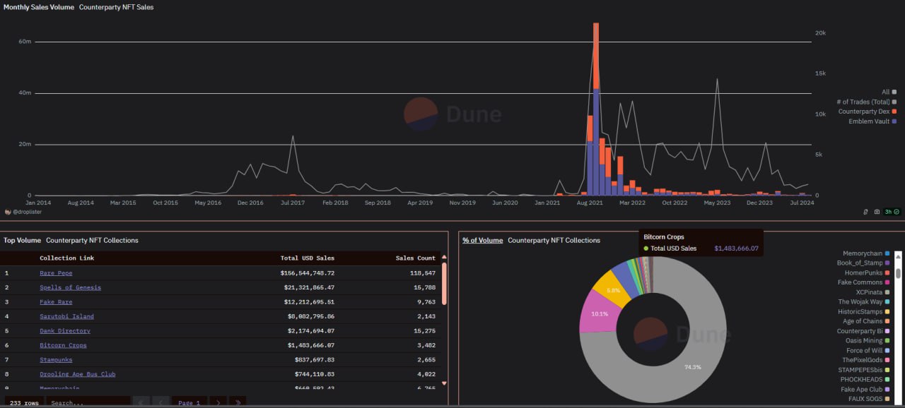905x408 pixels.
Task: Open the Fake Rare collection link
Action: (x=56, y=302)
